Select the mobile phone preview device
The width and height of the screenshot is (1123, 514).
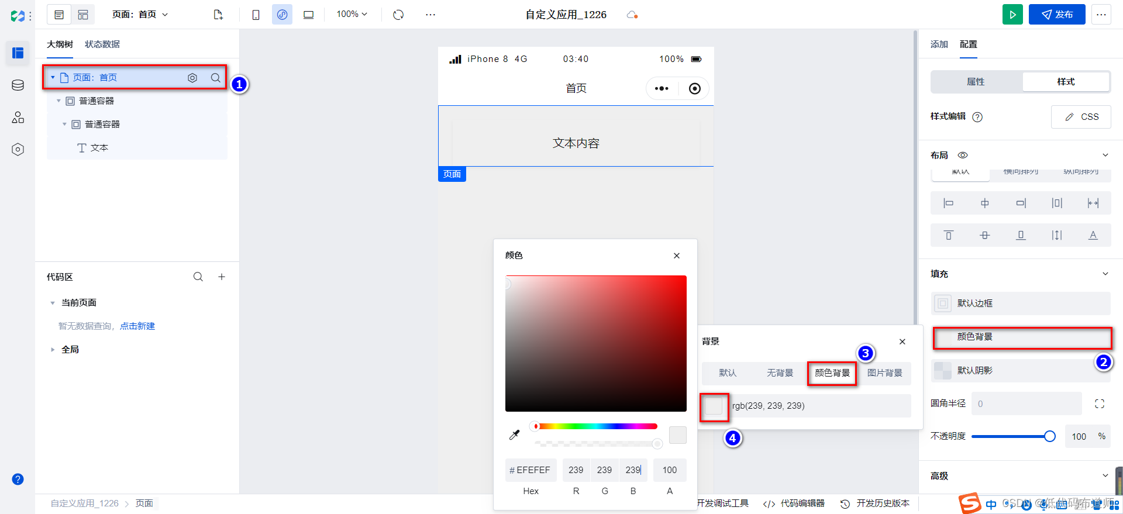pos(256,15)
